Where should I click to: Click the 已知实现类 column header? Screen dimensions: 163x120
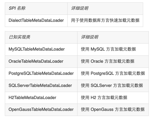click(x=20, y=37)
